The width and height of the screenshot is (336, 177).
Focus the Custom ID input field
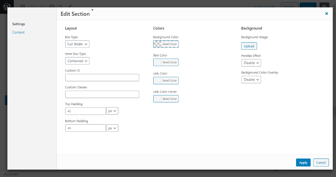[102, 78]
